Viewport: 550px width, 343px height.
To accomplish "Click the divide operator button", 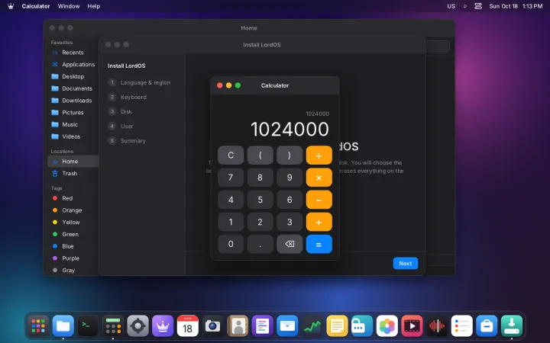I will pos(319,155).
